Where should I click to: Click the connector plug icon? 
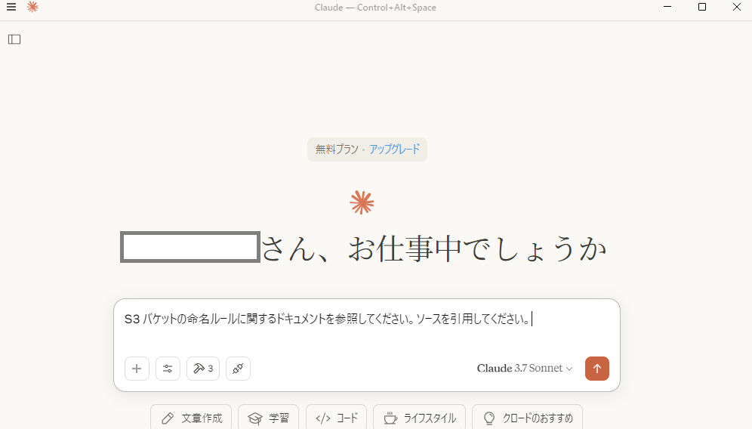238,369
